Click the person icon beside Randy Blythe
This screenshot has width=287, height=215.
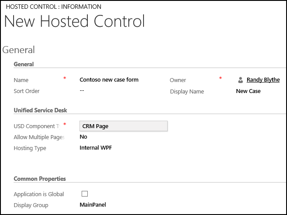coord(240,80)
